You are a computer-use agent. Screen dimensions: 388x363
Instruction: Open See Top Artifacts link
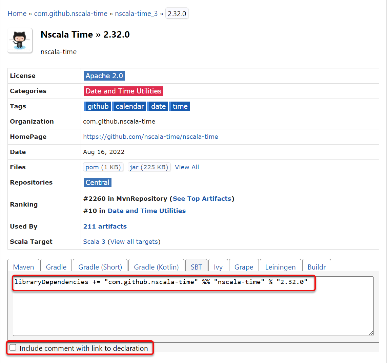coord(202,198)
